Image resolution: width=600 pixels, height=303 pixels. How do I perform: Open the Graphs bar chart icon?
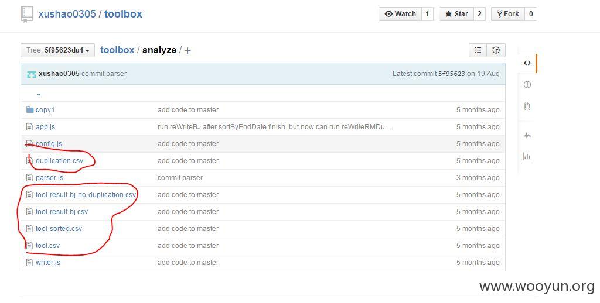527,157
